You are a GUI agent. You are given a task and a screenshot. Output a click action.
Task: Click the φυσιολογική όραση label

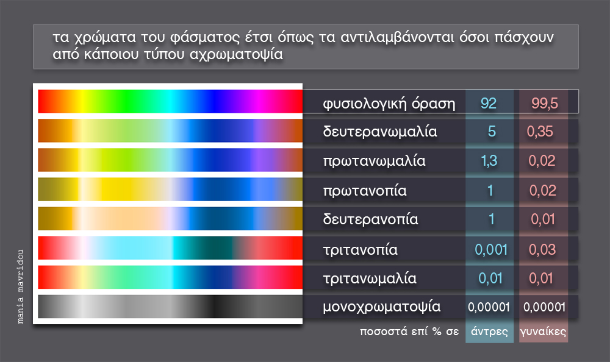[389, 103]
